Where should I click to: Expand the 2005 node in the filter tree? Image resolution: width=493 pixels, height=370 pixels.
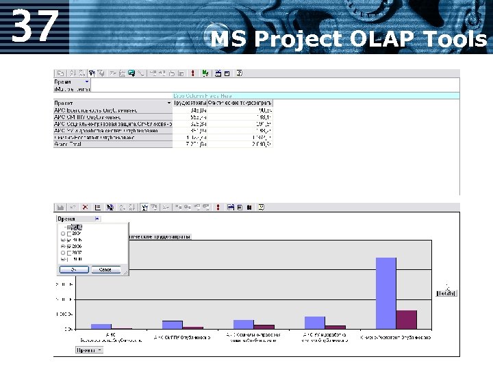63,240
